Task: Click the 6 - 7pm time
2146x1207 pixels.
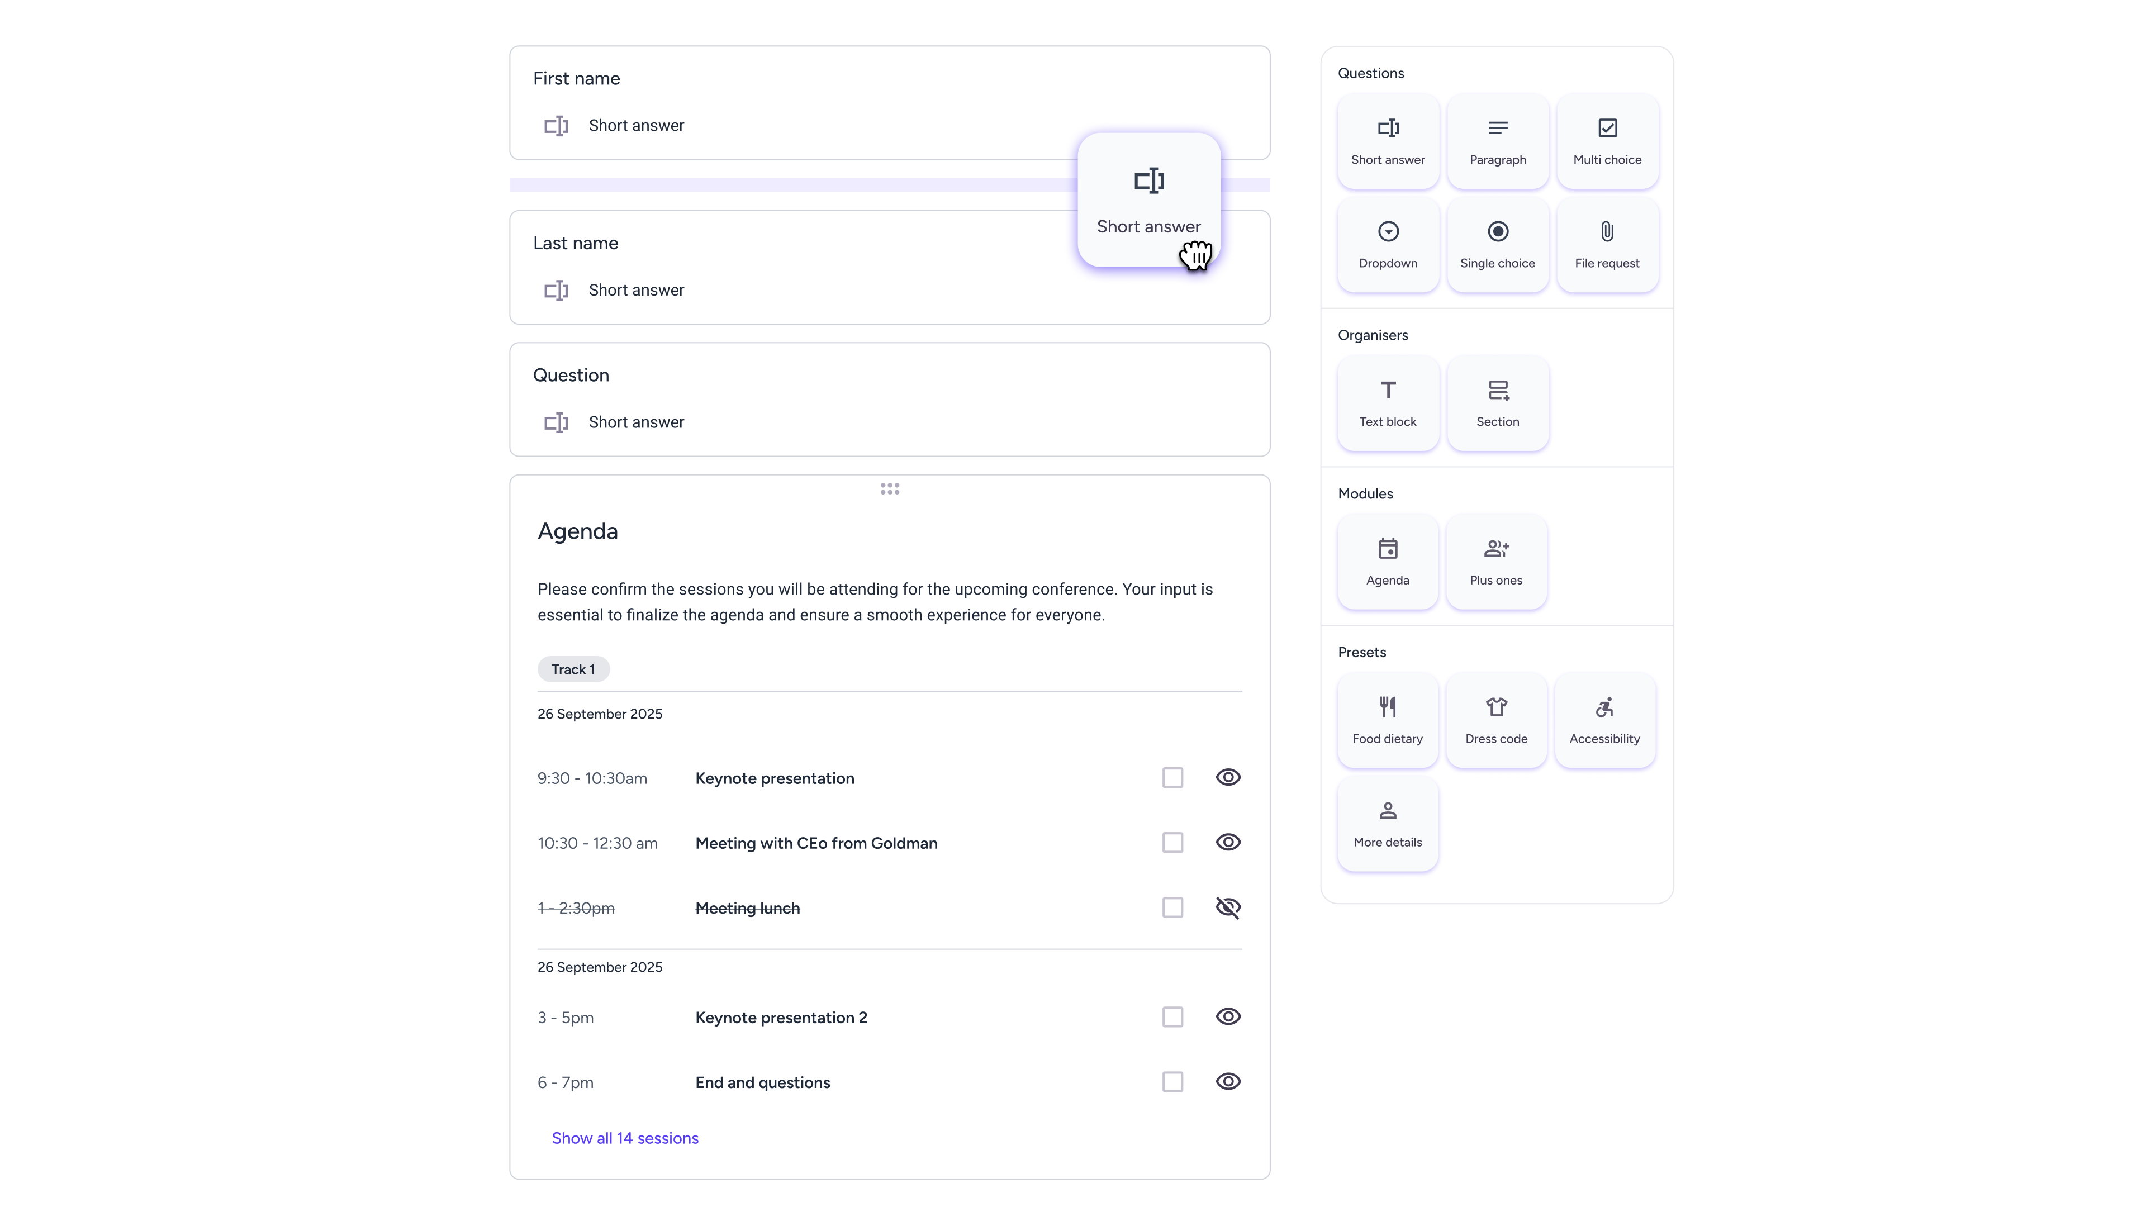Action: (x=566, y=1082)
